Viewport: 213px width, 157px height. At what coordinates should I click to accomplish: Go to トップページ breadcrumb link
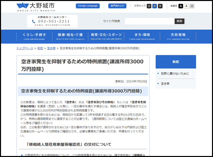25,48
